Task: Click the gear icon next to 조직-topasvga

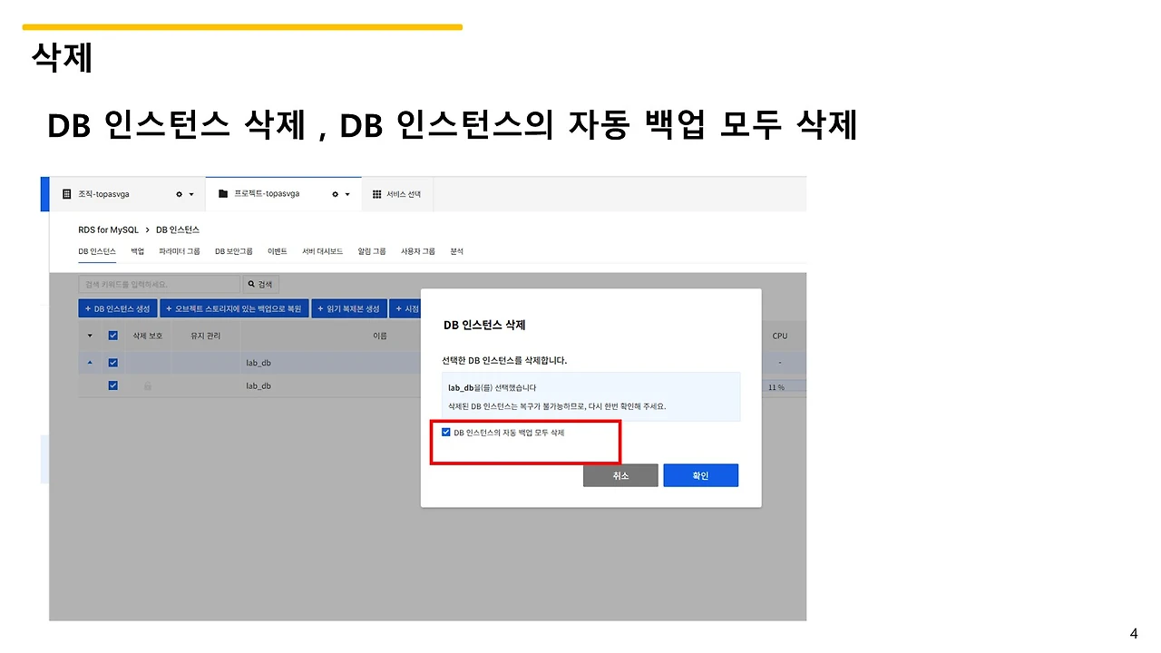Action: tap(178, 193)
